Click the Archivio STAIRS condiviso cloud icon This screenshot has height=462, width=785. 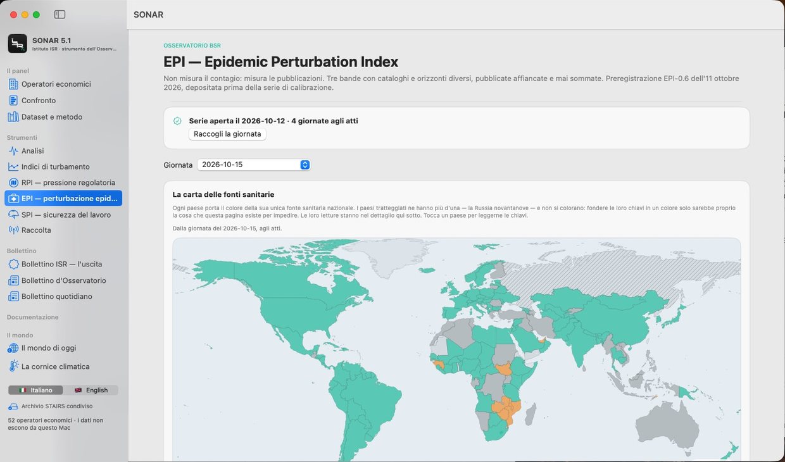[13, 406]
